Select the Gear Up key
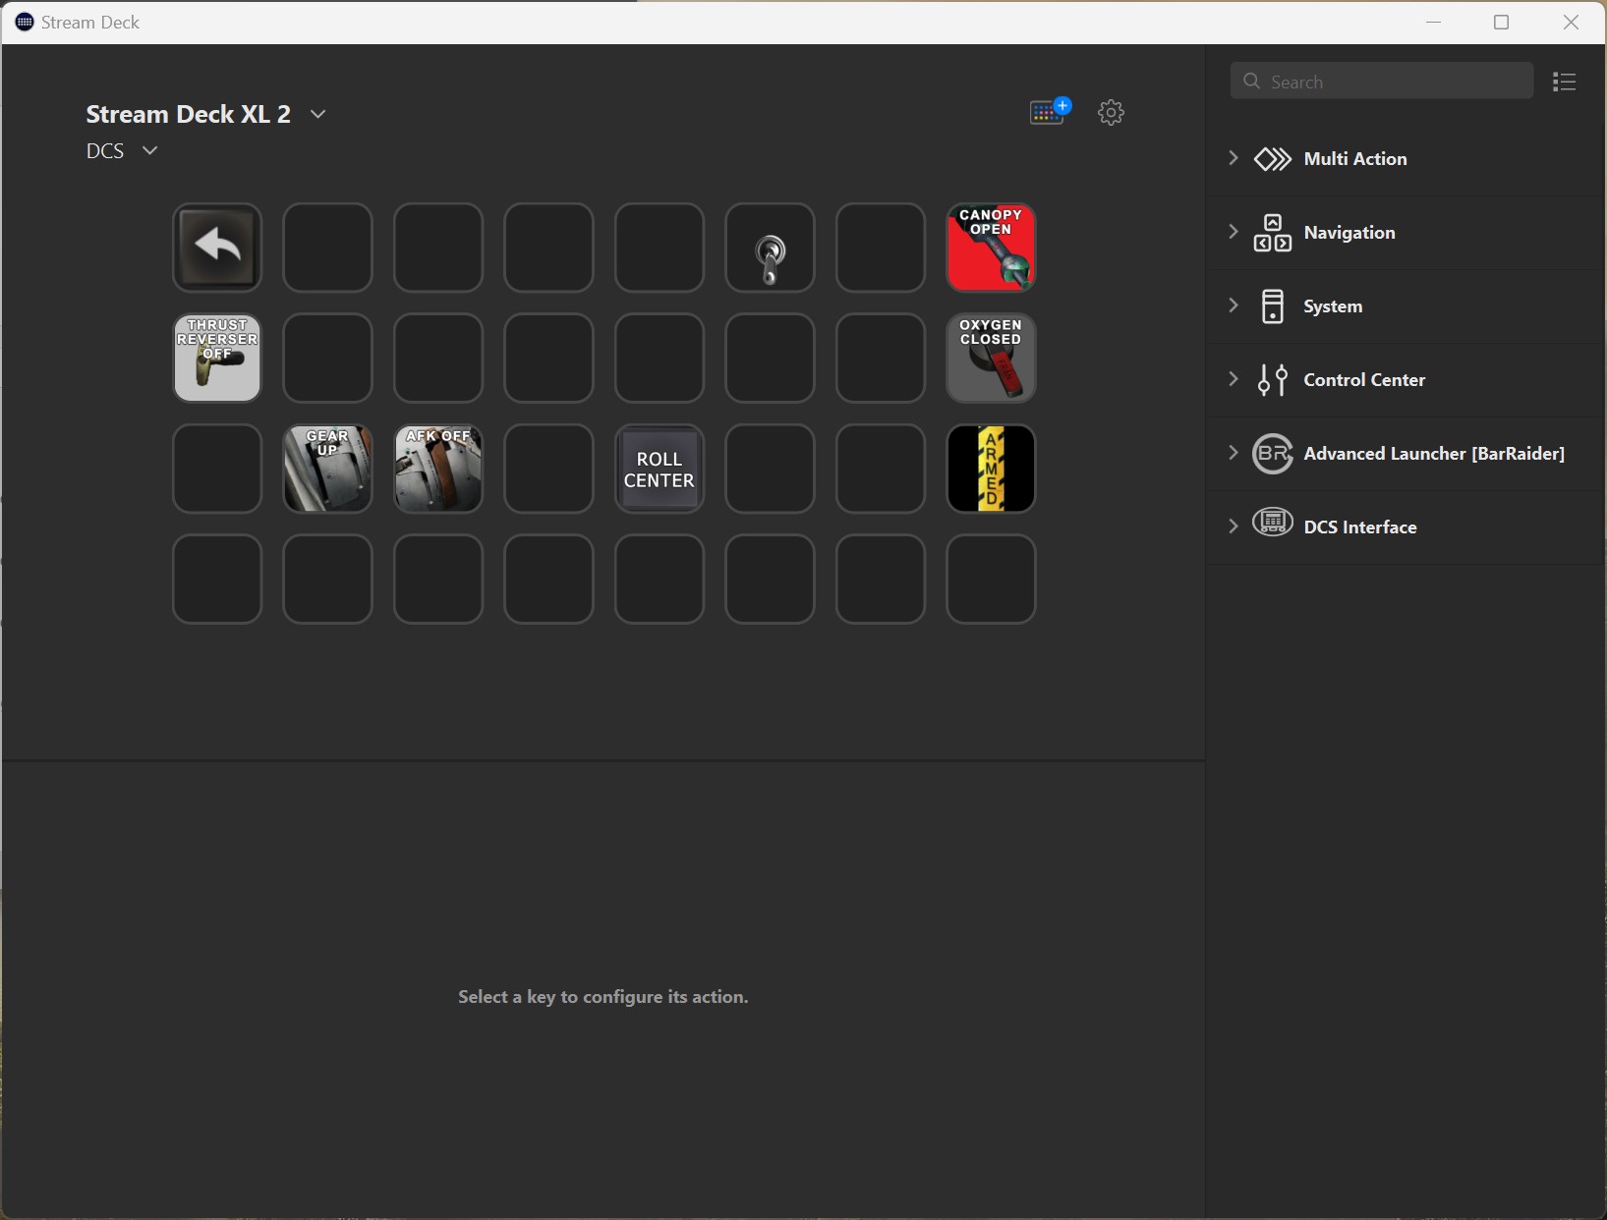The image size is (1607, 1220). coord(327,469)
